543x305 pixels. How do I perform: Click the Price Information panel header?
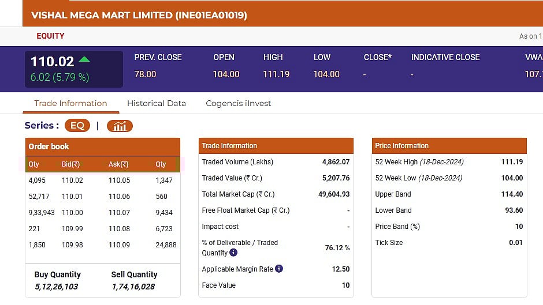point(449,146)
